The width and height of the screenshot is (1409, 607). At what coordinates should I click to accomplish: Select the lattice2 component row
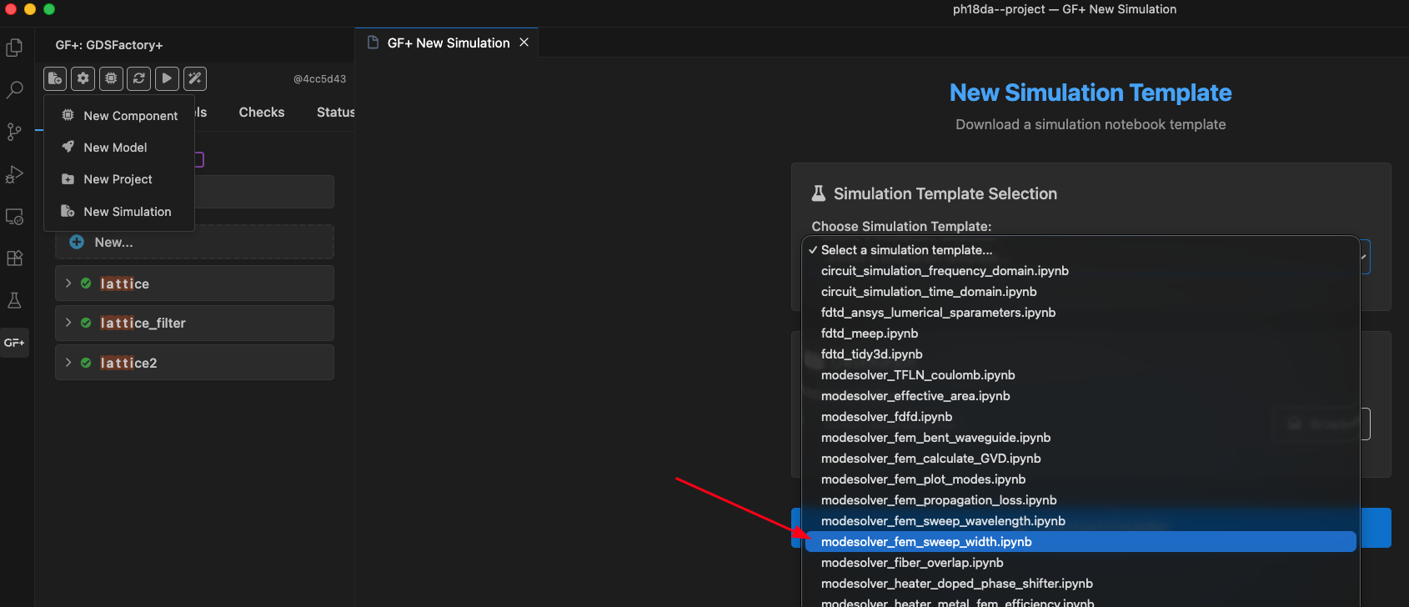[x=194, y=363]
